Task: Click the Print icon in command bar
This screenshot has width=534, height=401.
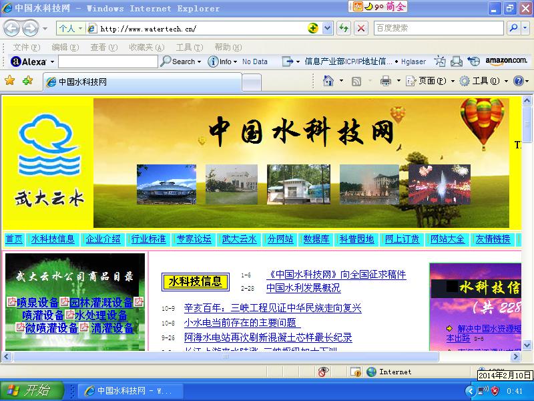Action: tap(386, 81)
